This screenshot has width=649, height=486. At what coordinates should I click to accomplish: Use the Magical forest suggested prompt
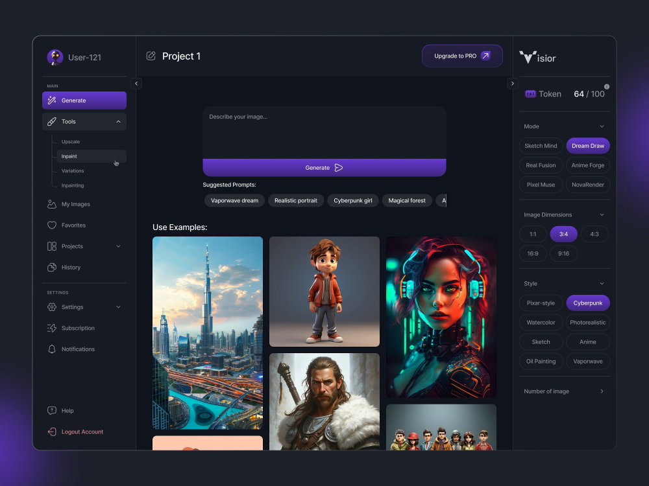pos(407,201)
